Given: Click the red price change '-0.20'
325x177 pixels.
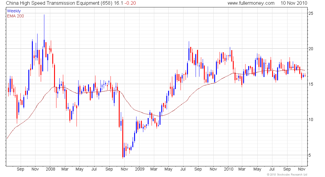Looking at the screenshot, I should click(x=130, y=3).
